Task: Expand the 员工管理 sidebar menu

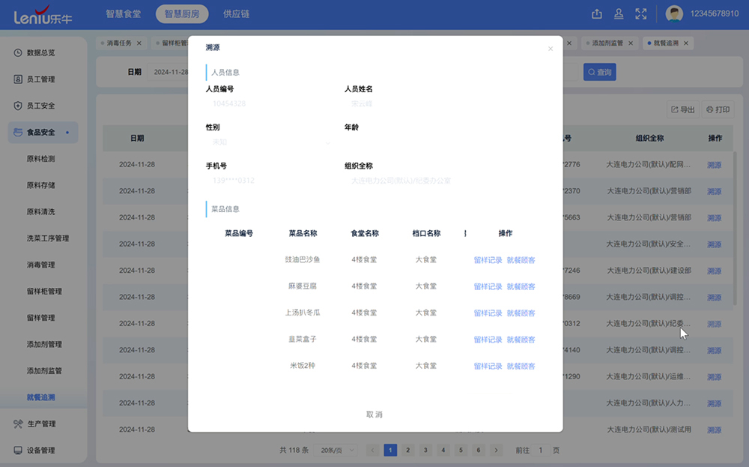Action: [x=40, y=79]
